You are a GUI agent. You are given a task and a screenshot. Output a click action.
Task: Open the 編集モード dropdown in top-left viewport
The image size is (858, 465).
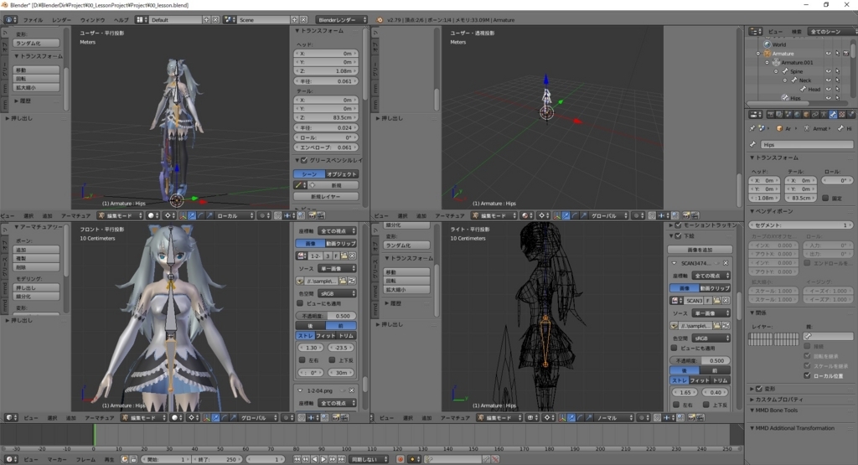(x=120, y=215)
